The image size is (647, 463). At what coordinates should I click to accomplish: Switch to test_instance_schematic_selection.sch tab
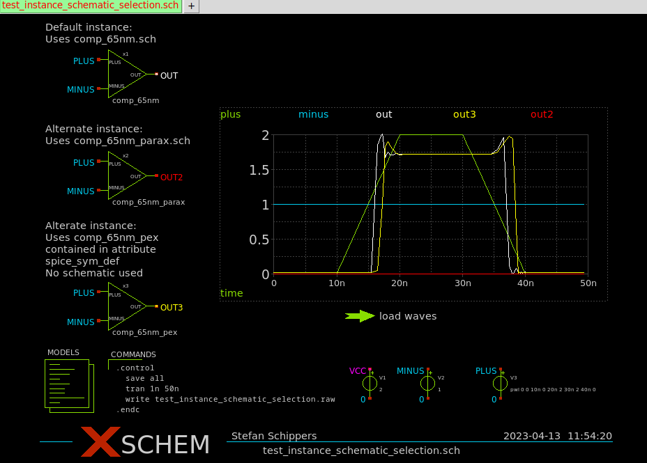coord(91,6)
